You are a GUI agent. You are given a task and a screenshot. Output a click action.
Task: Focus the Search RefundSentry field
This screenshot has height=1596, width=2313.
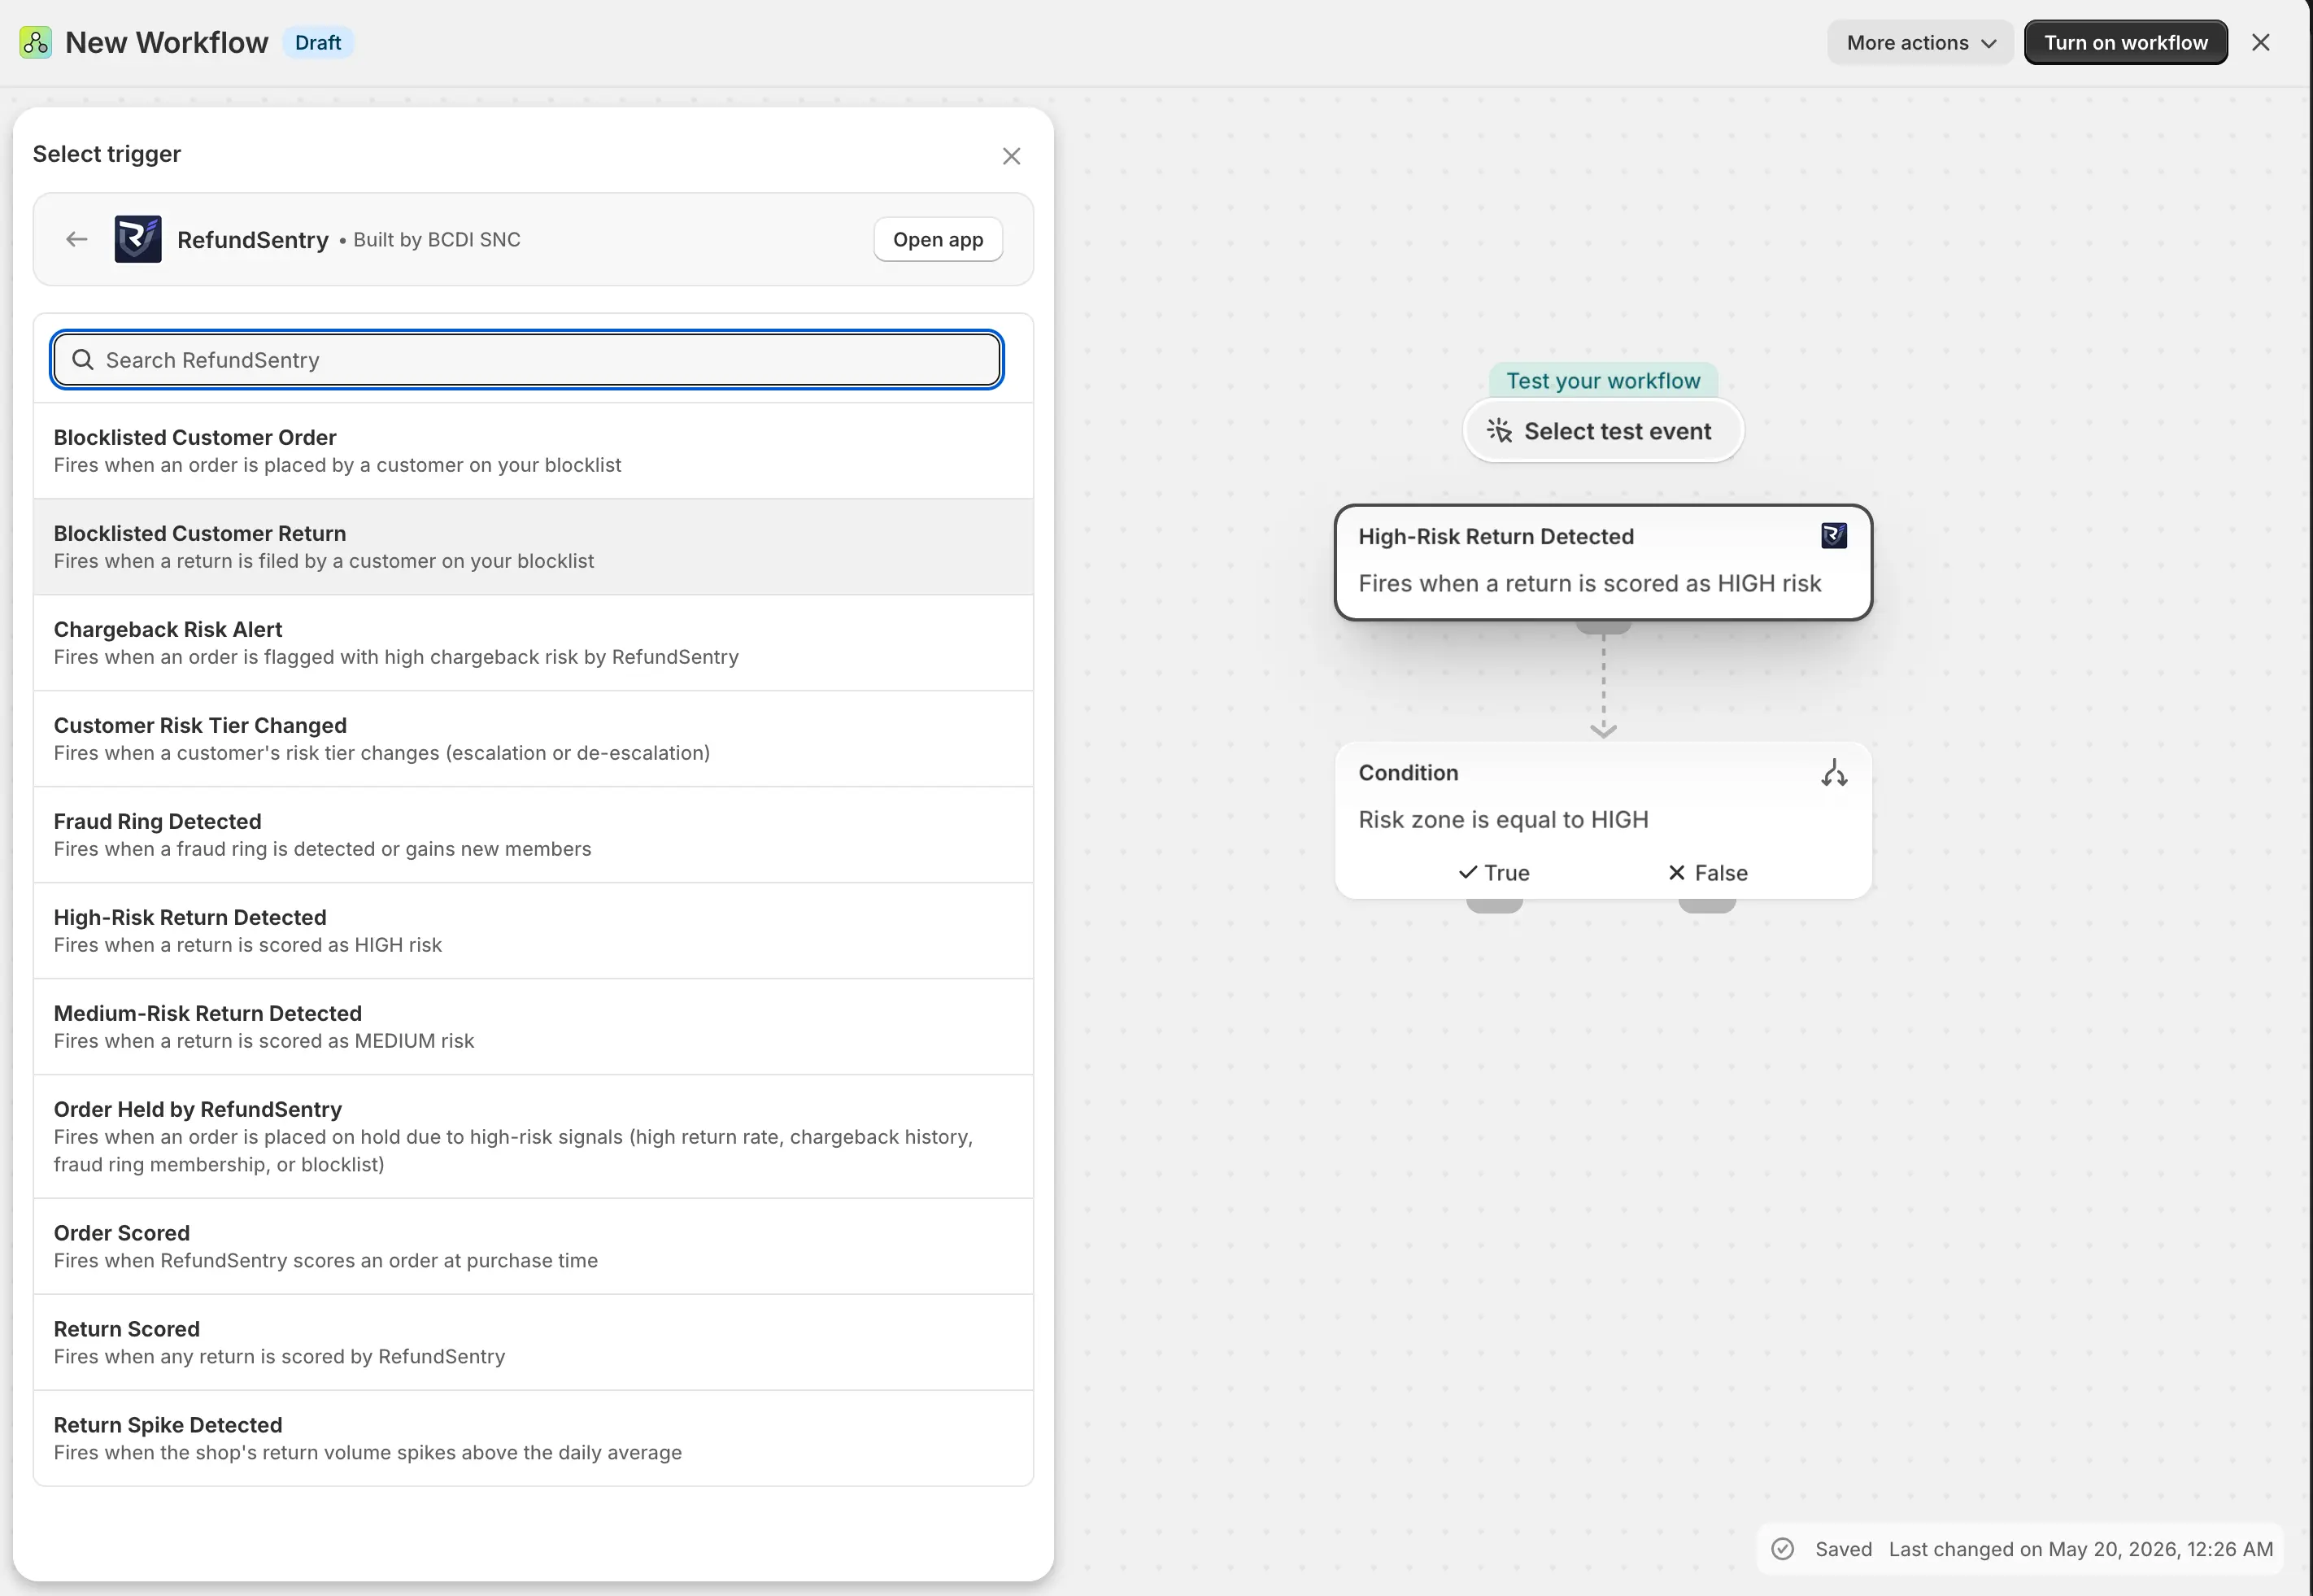pyautogui.click(x=527, y=360)
